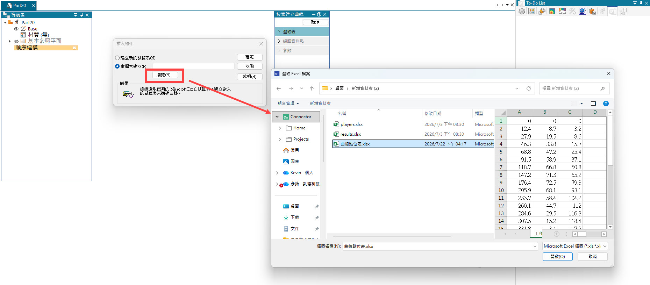Image resolution: width=650 pixels, height=285 pixels.
Task: Collapse the Part20 tree node
Action: click(x=5, y=22)
